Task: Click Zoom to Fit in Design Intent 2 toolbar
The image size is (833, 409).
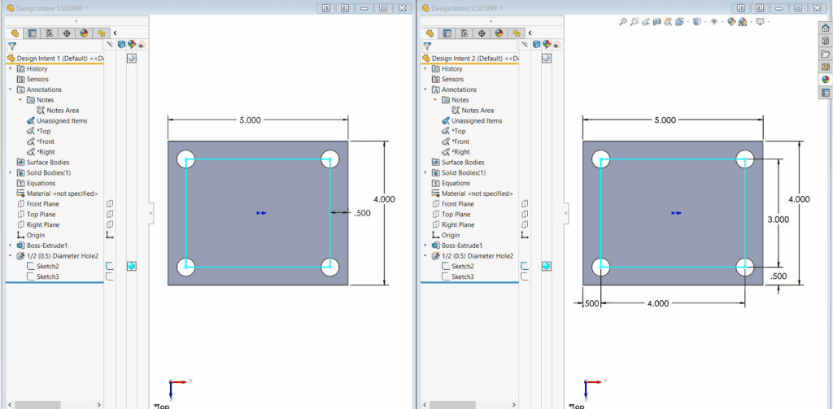Action: click(x=623, y=22)
